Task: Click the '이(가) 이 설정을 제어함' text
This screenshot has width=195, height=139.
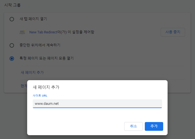Action: coord(76,32)
